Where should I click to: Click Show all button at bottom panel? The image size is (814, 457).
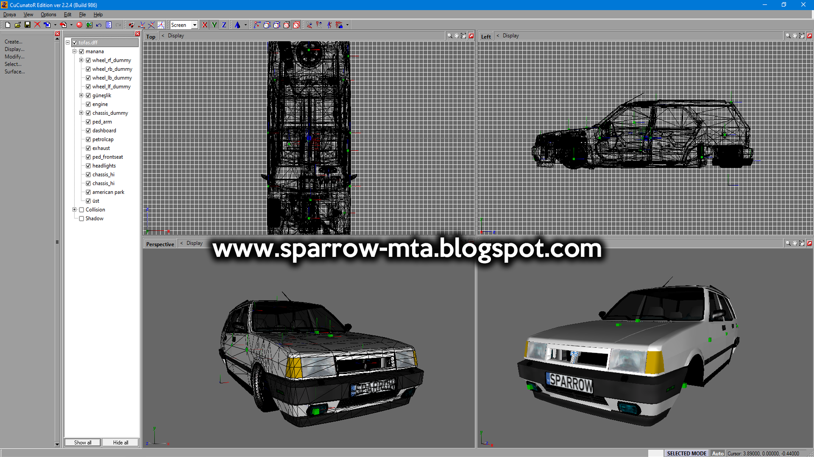tap(84, 443)
